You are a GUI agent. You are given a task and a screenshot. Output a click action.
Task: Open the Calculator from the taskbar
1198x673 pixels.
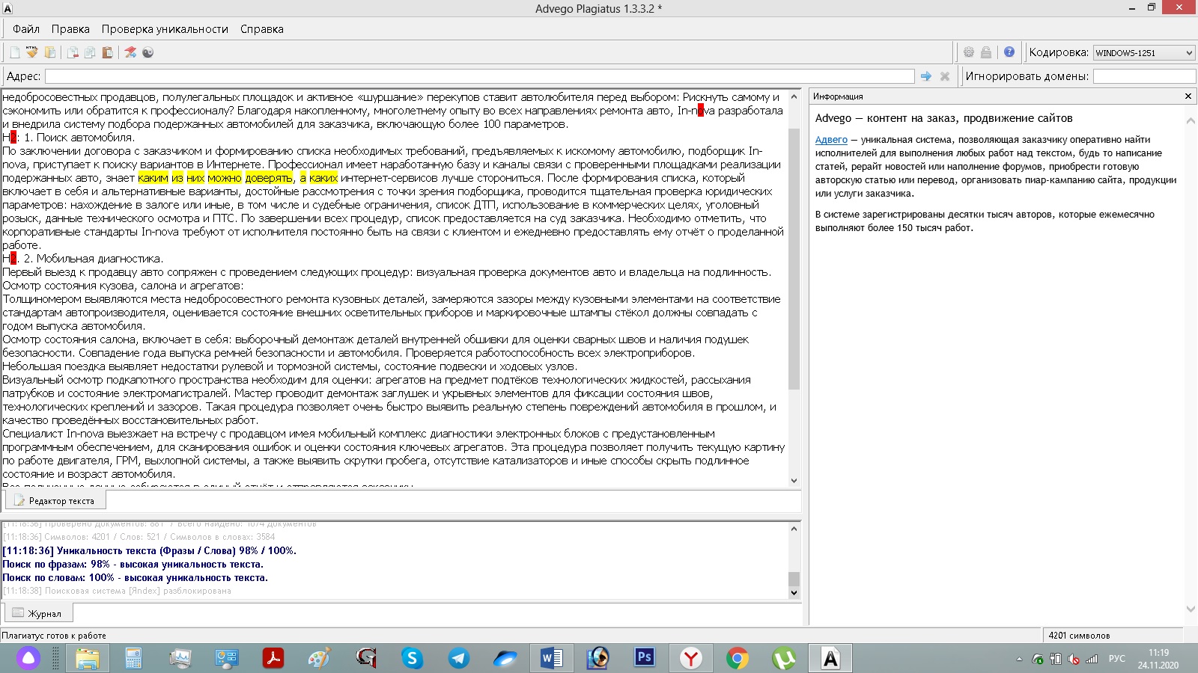point(134,658)
